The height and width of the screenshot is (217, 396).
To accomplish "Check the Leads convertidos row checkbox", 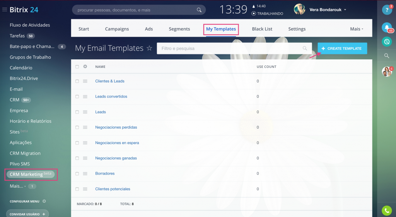I will (x=77, y=96).
